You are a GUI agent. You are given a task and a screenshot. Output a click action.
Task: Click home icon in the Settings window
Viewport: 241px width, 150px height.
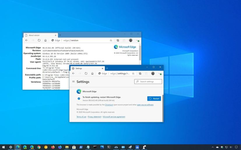92,73
